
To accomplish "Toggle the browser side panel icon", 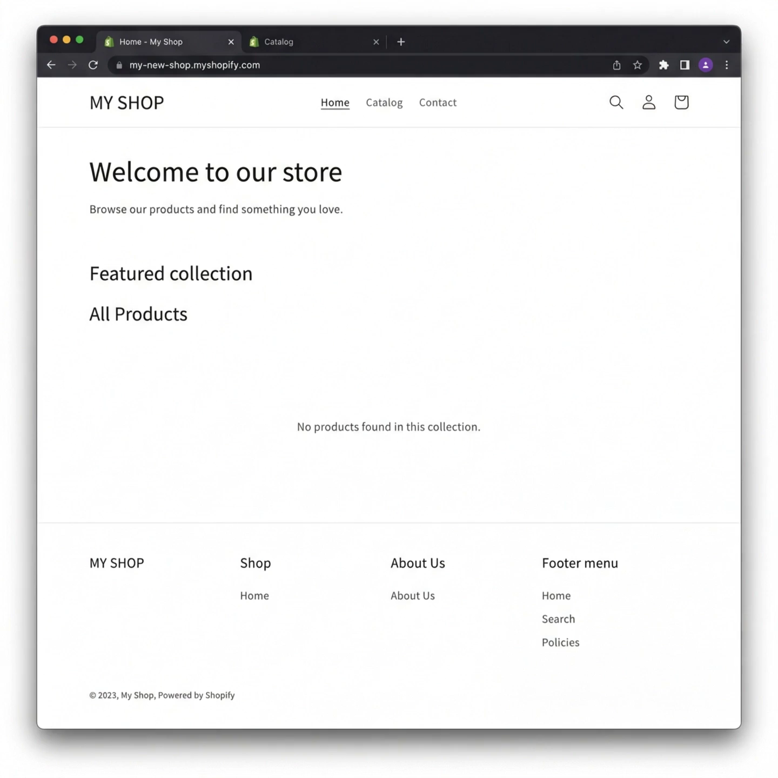I will tap(685, 65).
